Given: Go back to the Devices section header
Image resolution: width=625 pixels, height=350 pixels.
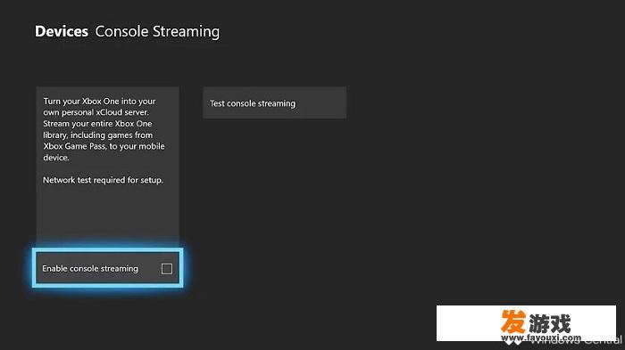Looking at the screenshot, I should [62, 31].
